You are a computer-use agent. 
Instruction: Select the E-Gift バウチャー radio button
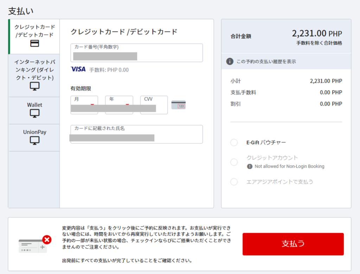(x=234, y=142)
